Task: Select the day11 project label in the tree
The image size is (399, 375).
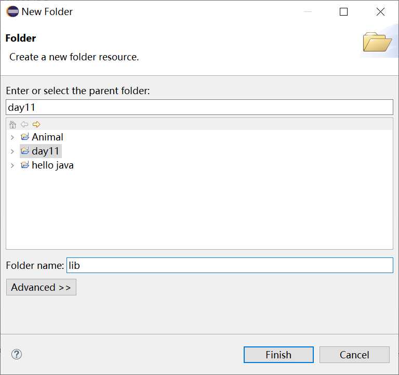Action: point(46,151)
